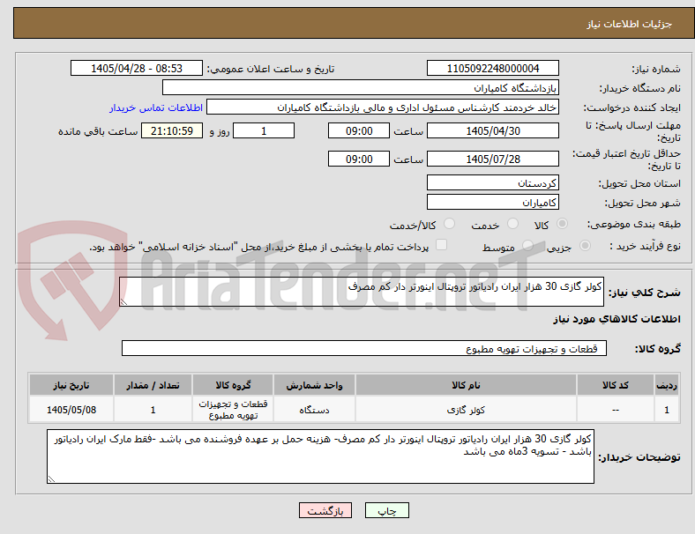Click the گروه کالا field قطعات و تجهیزات تهویه مطبوع

(x=364, y=348)
